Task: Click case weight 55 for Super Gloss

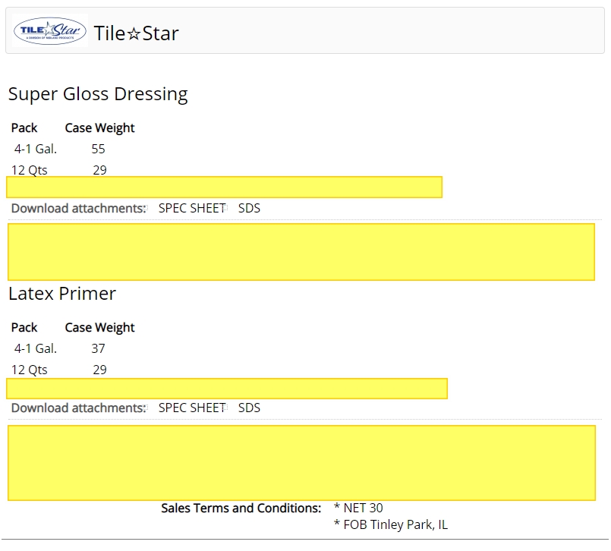Action: point(98,149)
